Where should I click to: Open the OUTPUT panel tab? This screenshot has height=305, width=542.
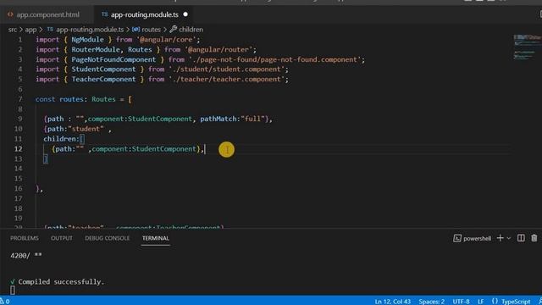click(x=62, y=238)
